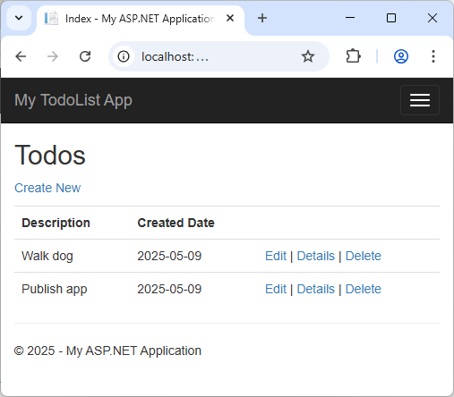Select the Index - My ASP.NET Application tab
The image size is (454, 397).
click(141, 19)
